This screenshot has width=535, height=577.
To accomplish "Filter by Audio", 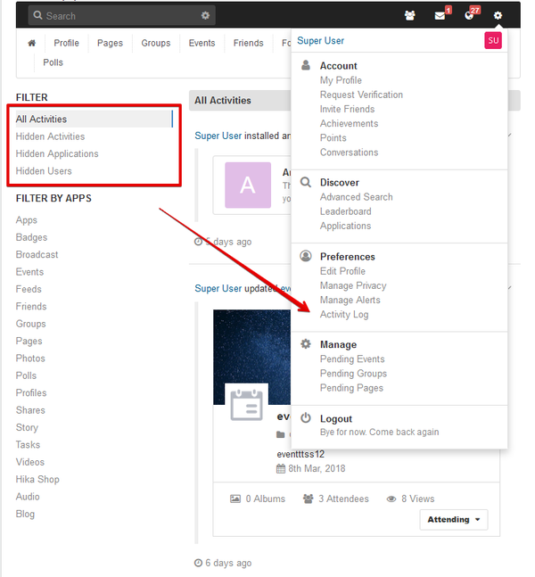I will pyautogui.click(x=28, y=497).
